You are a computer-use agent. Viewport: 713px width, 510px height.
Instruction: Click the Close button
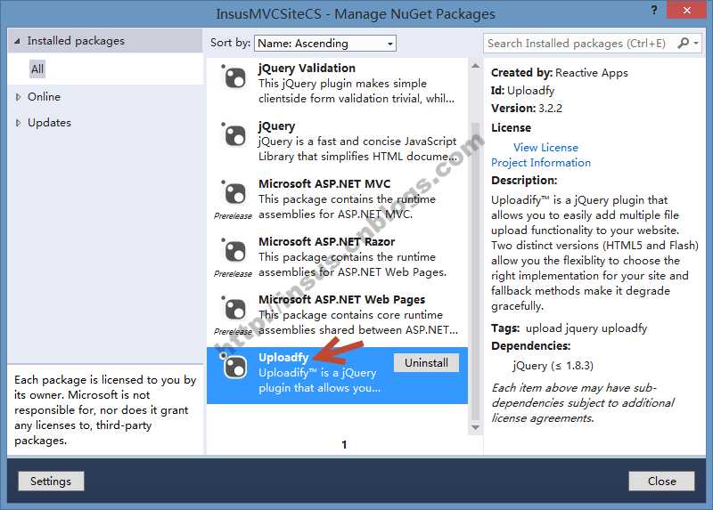pyautogui.click(x=661, y=481)
